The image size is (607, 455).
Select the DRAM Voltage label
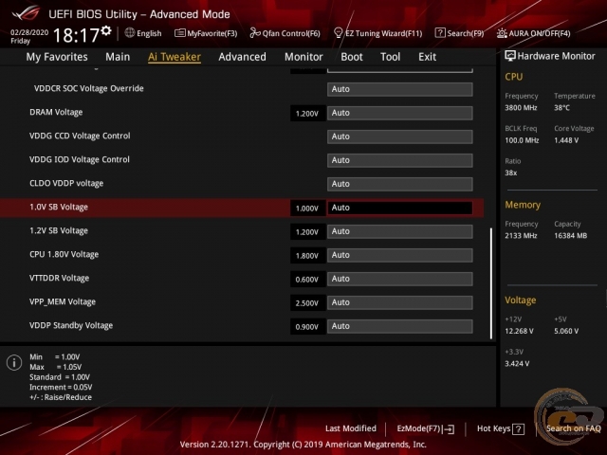click(56, 112)
